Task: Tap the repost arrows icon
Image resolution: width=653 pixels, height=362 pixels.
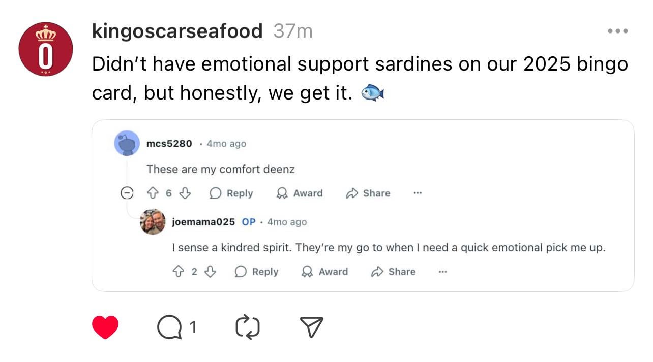Action: [x=248, y=327]
